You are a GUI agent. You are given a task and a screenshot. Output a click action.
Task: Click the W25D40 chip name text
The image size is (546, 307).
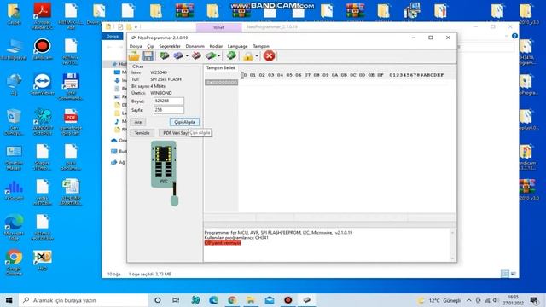159,72
